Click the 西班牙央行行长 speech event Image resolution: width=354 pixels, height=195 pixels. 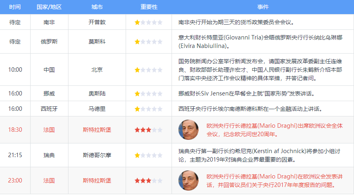[x=250, y=109]
